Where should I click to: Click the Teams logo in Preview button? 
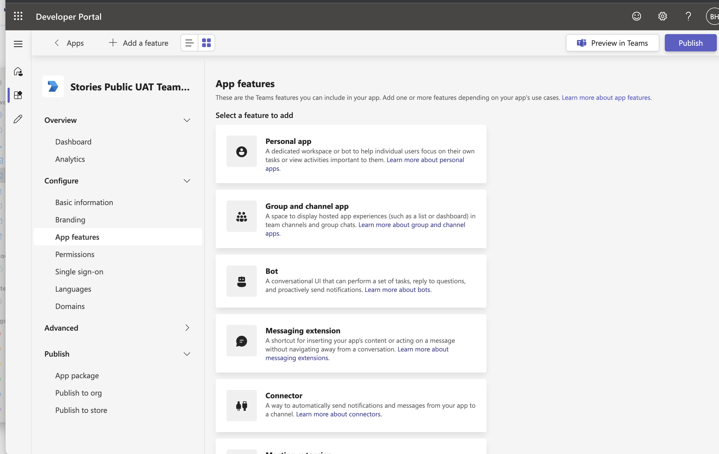click(x=581, y=43)
